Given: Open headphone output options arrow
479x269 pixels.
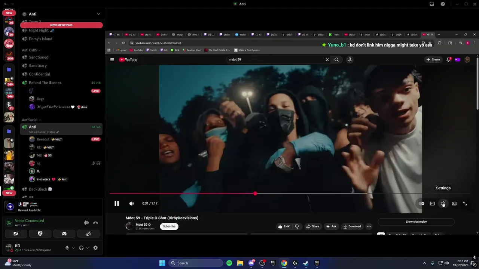Looking at the screenshot, I should click(x=88, y=248).
